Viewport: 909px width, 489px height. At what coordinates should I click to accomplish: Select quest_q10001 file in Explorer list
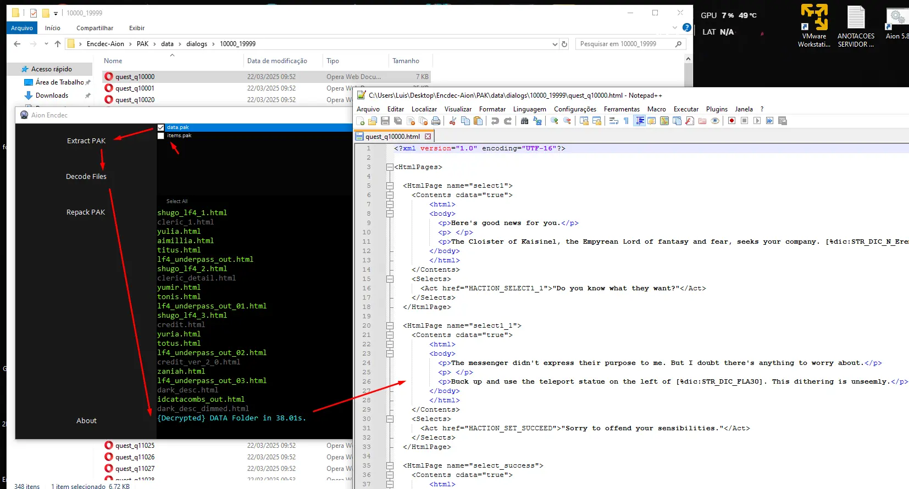point(135,88)
